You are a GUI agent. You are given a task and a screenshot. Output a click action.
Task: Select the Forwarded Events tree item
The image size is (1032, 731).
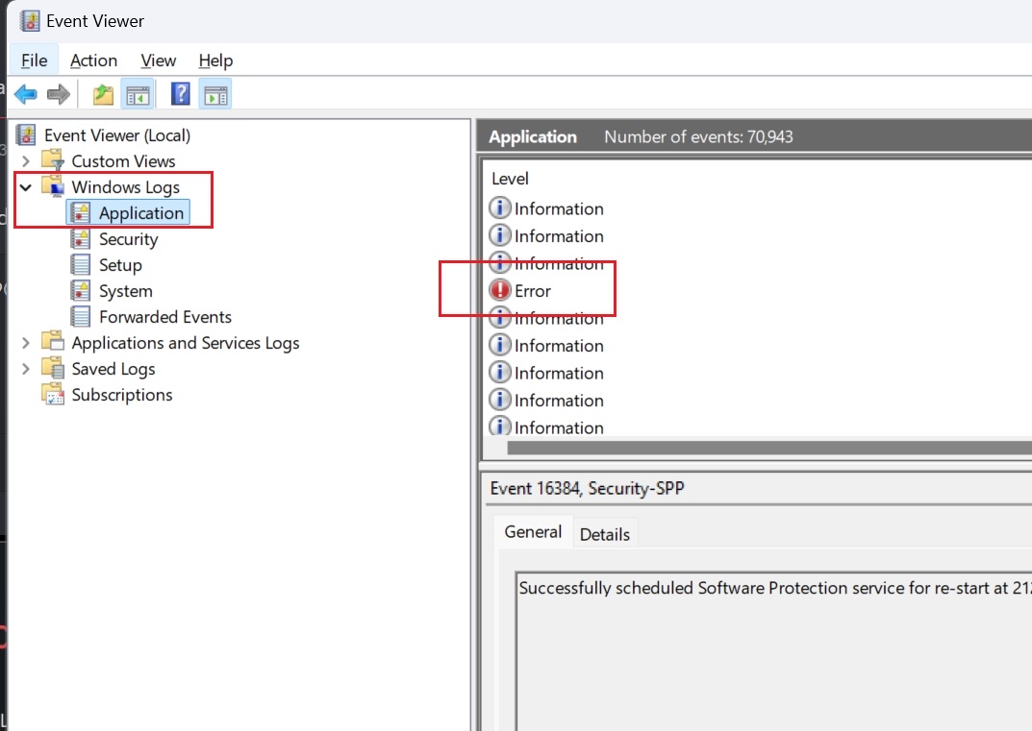click(165, 317)
